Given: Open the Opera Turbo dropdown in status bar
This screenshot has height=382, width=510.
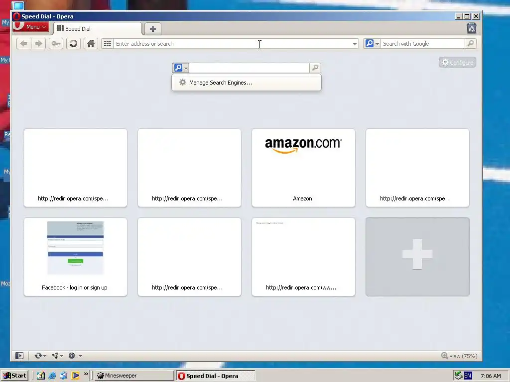Looking at the screenshot, I should pyautogui.click(x=75, y=356).
